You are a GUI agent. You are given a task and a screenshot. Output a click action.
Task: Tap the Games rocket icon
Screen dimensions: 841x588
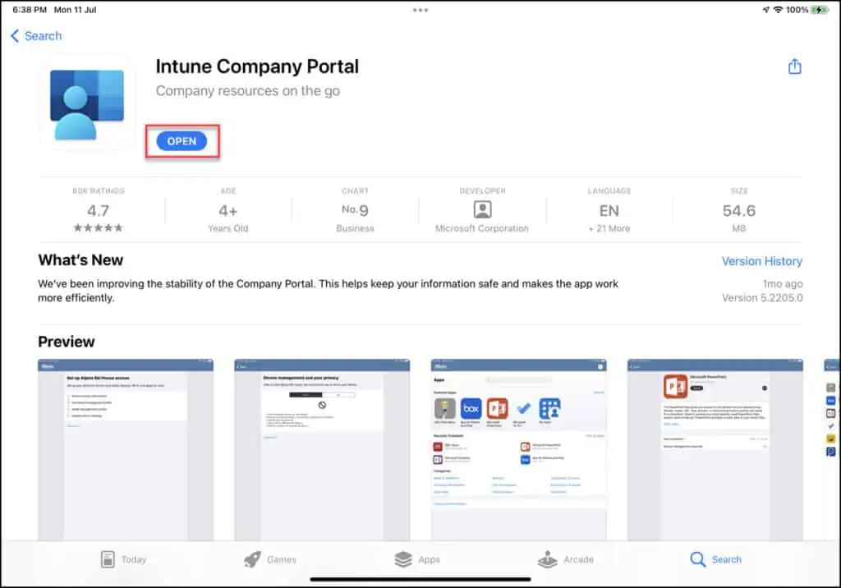tap(252, 559)
